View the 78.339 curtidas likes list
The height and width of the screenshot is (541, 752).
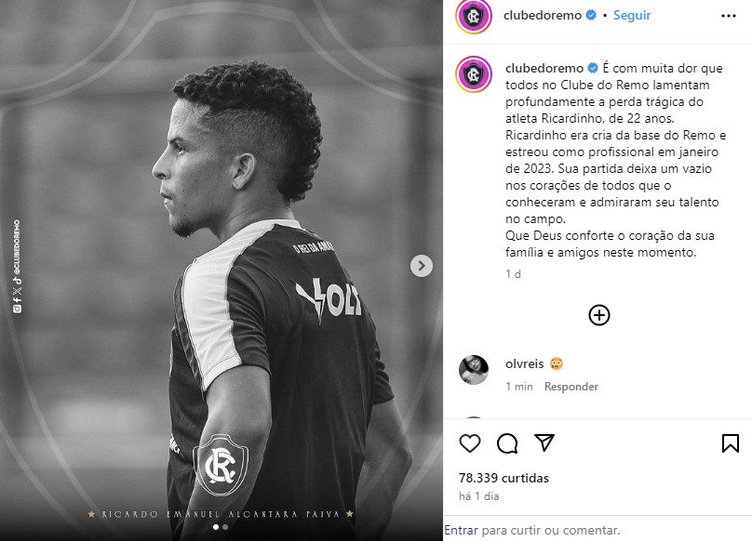504,478
